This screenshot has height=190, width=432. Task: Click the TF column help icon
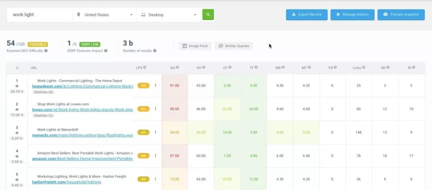pyautogui.click(x=256, y=67)
